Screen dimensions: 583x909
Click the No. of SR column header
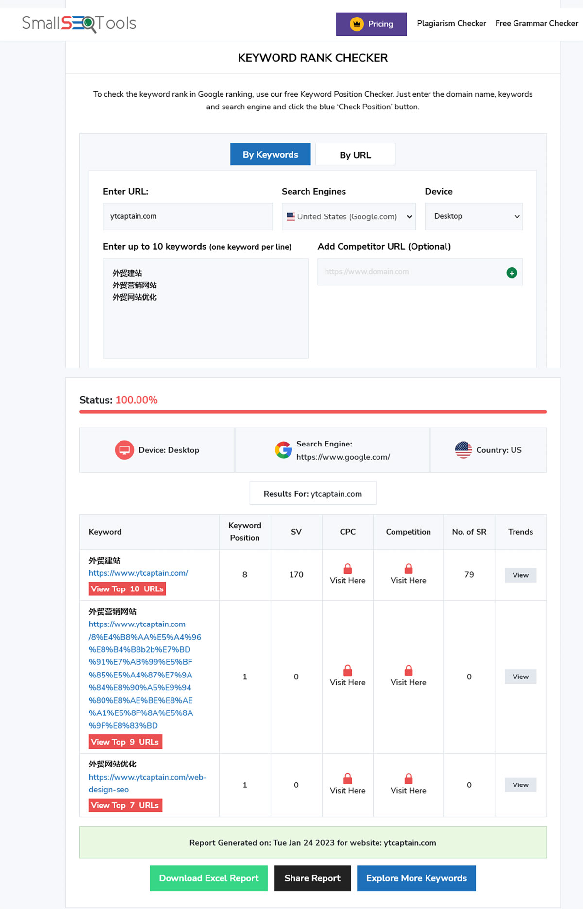coord(469,532)
